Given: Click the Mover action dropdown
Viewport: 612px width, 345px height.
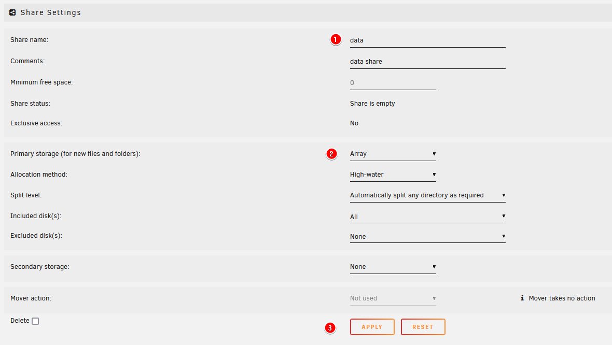Looking at the screenshot, I should click(x=393, y=298).
